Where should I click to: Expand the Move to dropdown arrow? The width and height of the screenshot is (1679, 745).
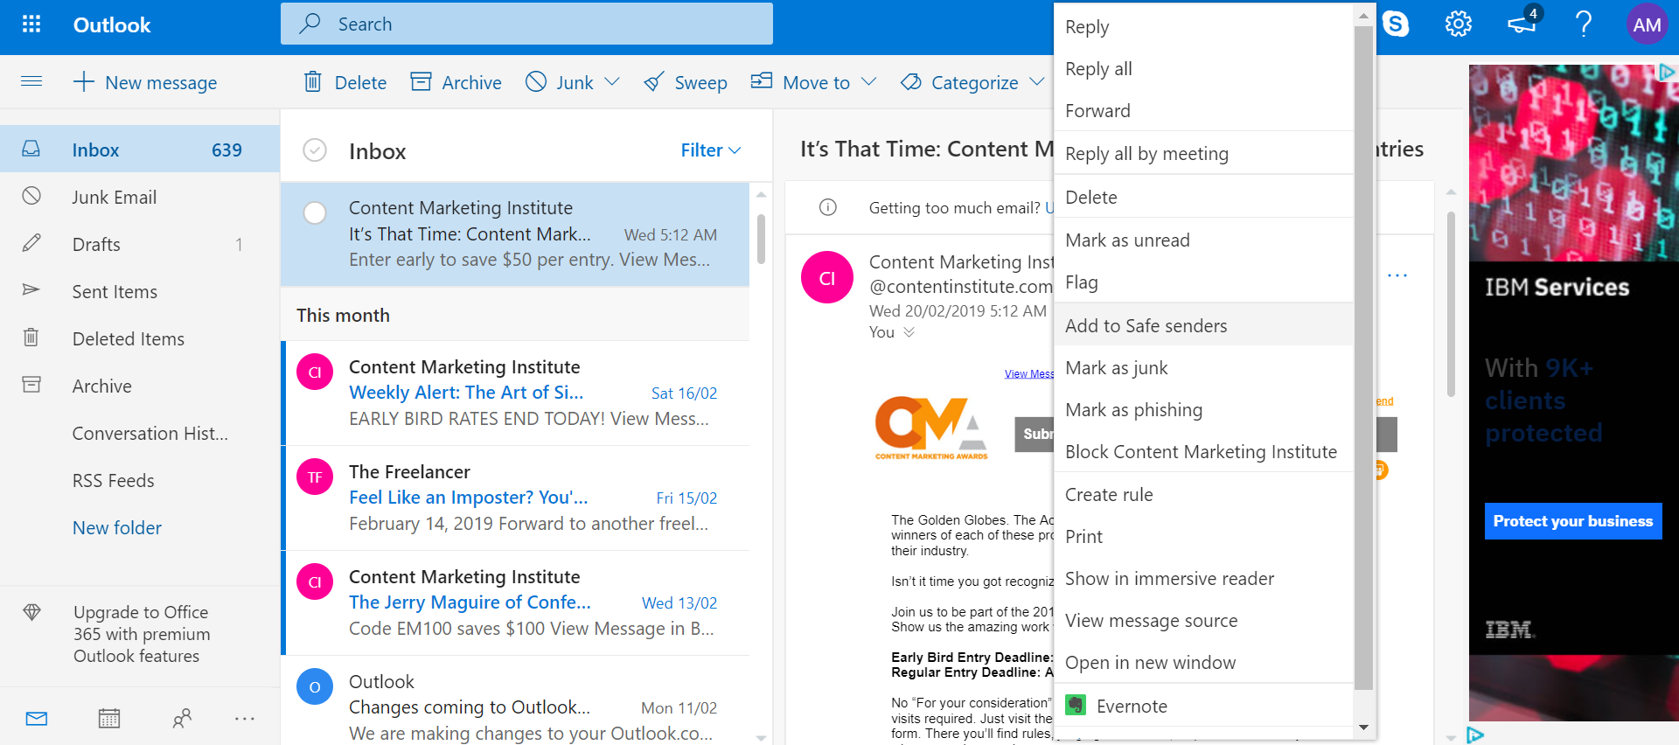click(x=868, y=82)
